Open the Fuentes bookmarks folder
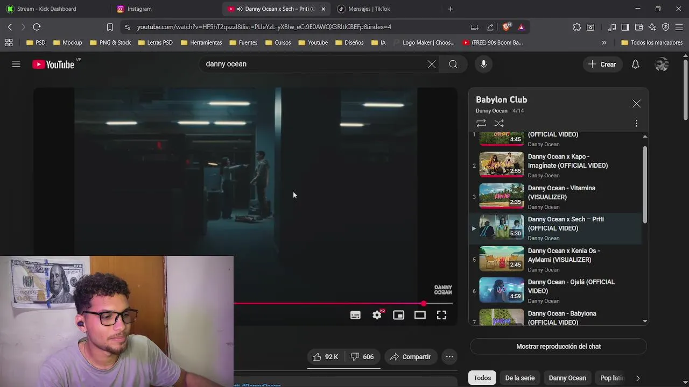 [x=243, y=42]
